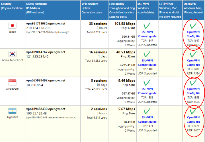Download Argentina's OpenVPN Config file

tap(193, 122)
